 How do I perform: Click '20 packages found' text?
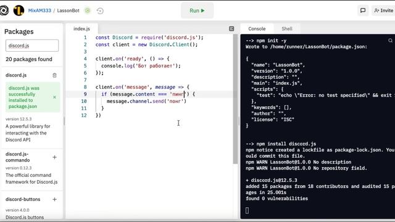coord(29,59)
